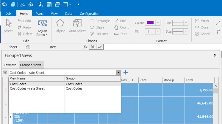Select the Count tool
Image resolution: width=222 pixels, height=124 pixels.
click(x=121, y=27)
